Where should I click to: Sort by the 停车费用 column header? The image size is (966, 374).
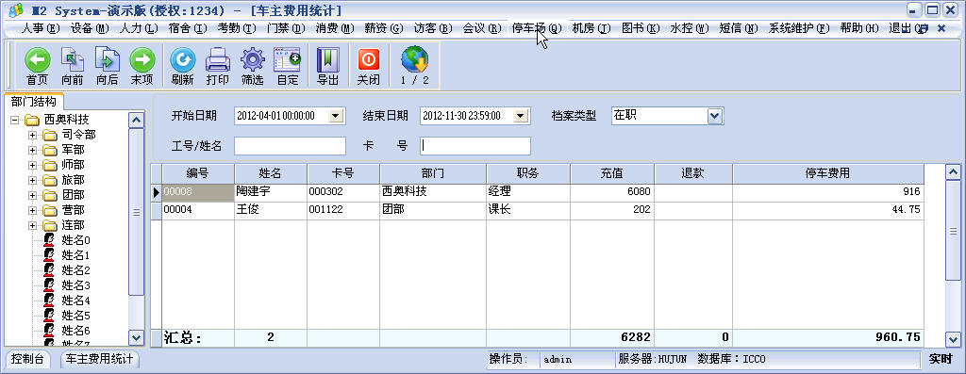[828, 173]
